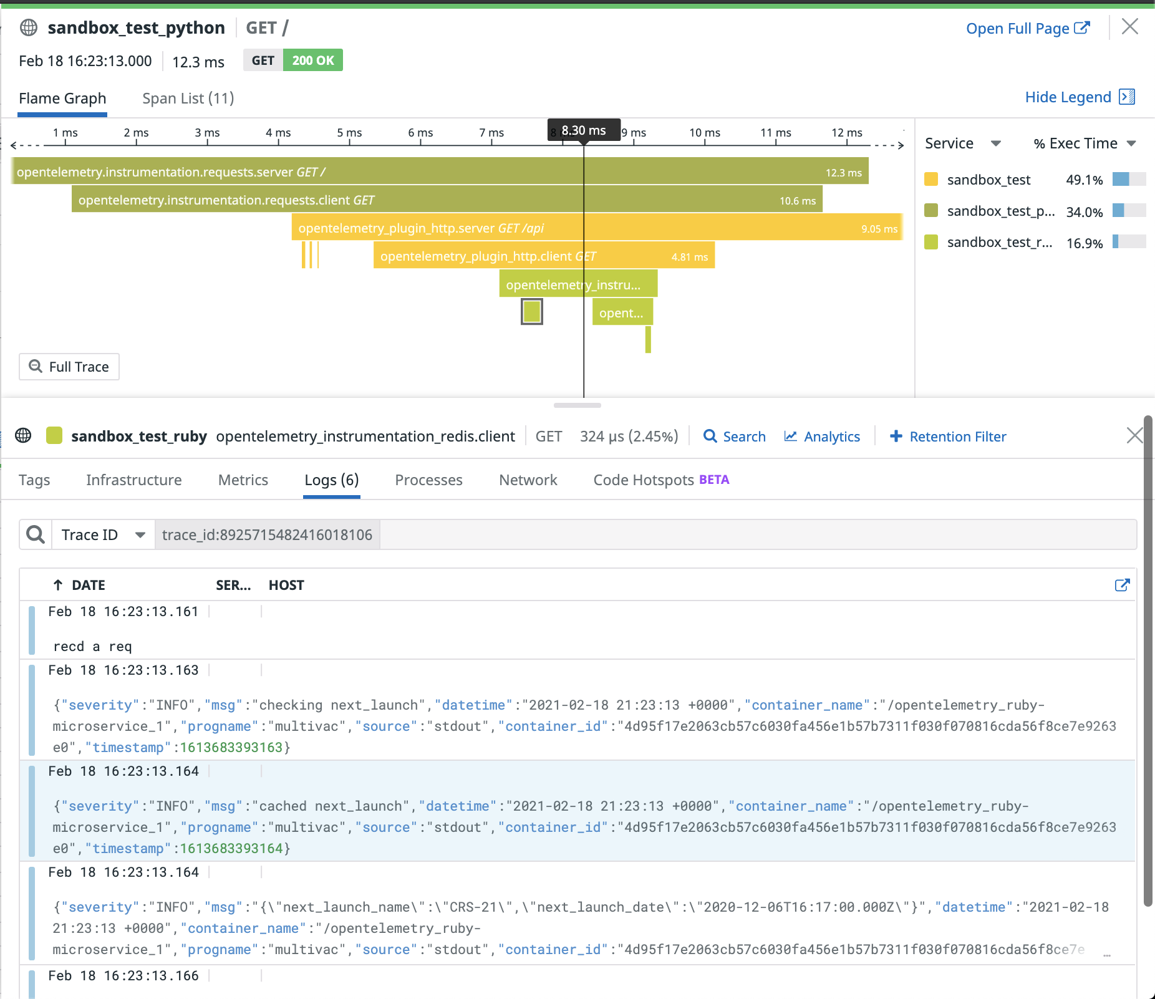Add a Retention Filter
This screenshot has height=999, width=1155.
(948, 437)
